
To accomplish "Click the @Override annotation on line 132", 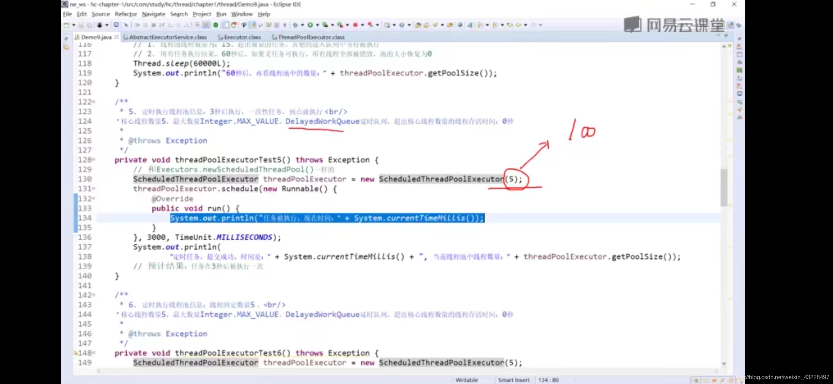I will 173,199.
